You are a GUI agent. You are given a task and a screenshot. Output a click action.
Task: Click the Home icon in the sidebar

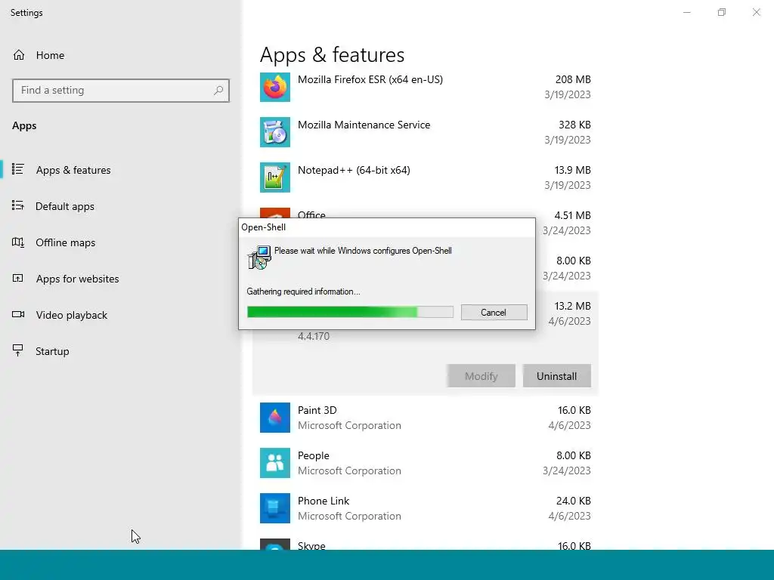19,54
